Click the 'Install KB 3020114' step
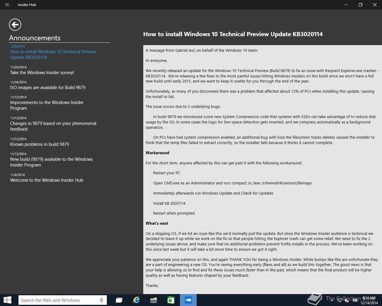Viewport: 382px width, 306px height. coord(169,203)
